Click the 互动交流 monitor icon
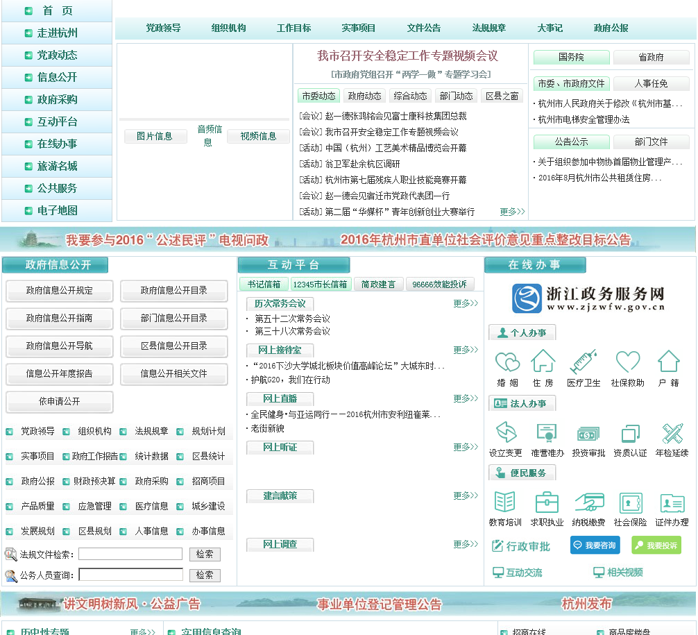698x635 pixels. pos(498,573)
